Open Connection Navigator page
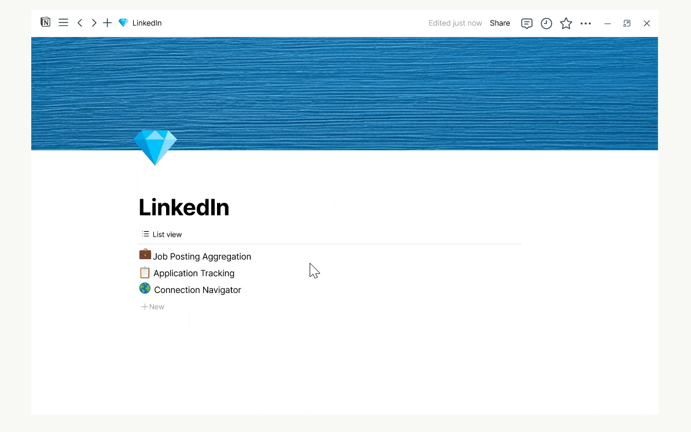 197,290
